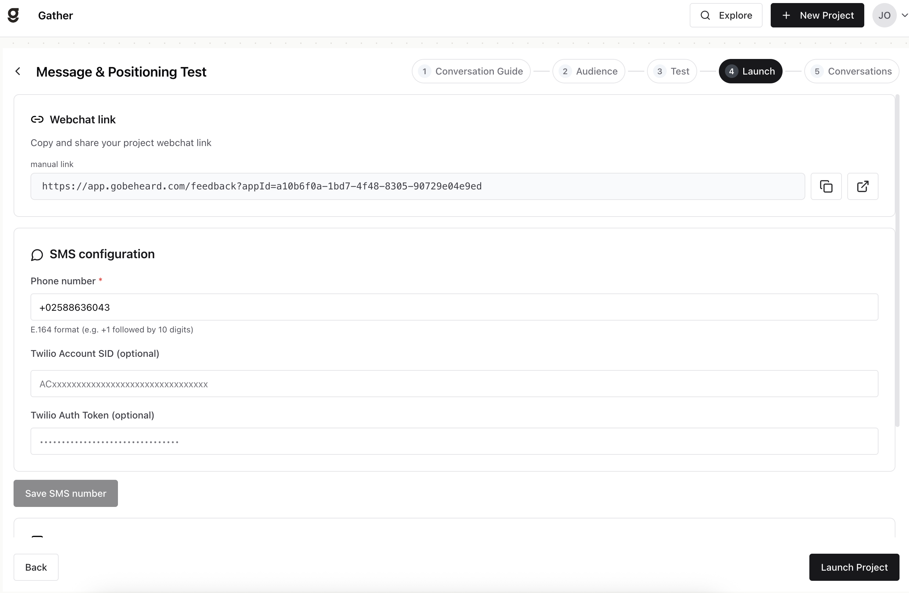
Task: Click the chain link icon by Webchat link
Action: pos(37,120)
